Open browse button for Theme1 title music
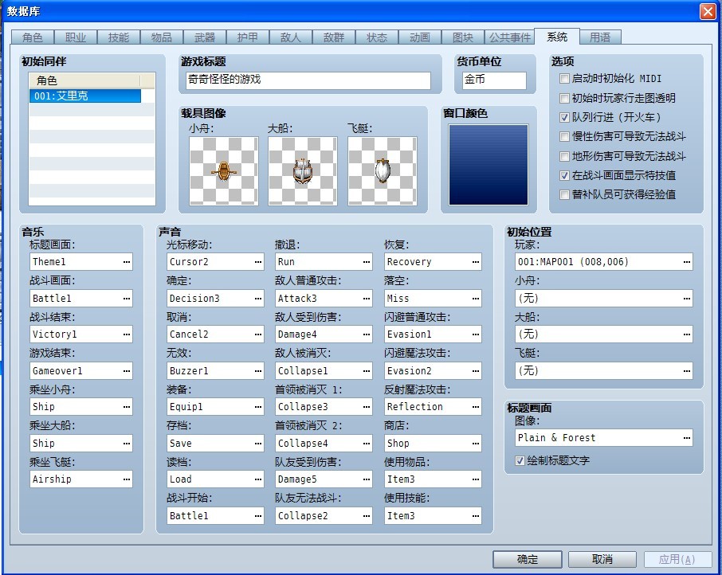The height and width of the screenshot is (575, 722). click(x=127, y=262)
